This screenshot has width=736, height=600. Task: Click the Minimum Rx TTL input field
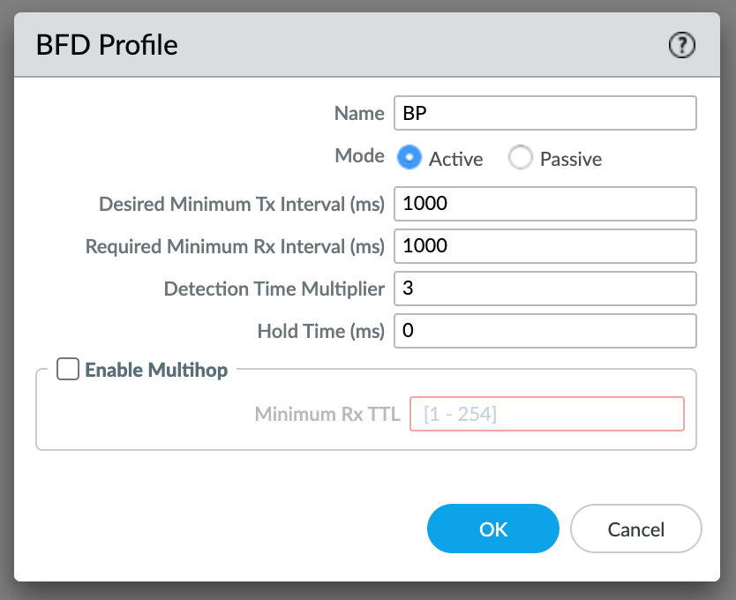click(x=546, y=414)
